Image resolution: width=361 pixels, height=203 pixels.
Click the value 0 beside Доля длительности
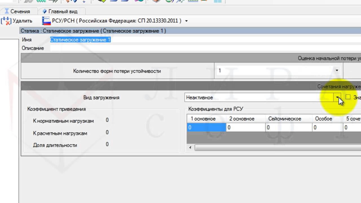tap(107, 144)
